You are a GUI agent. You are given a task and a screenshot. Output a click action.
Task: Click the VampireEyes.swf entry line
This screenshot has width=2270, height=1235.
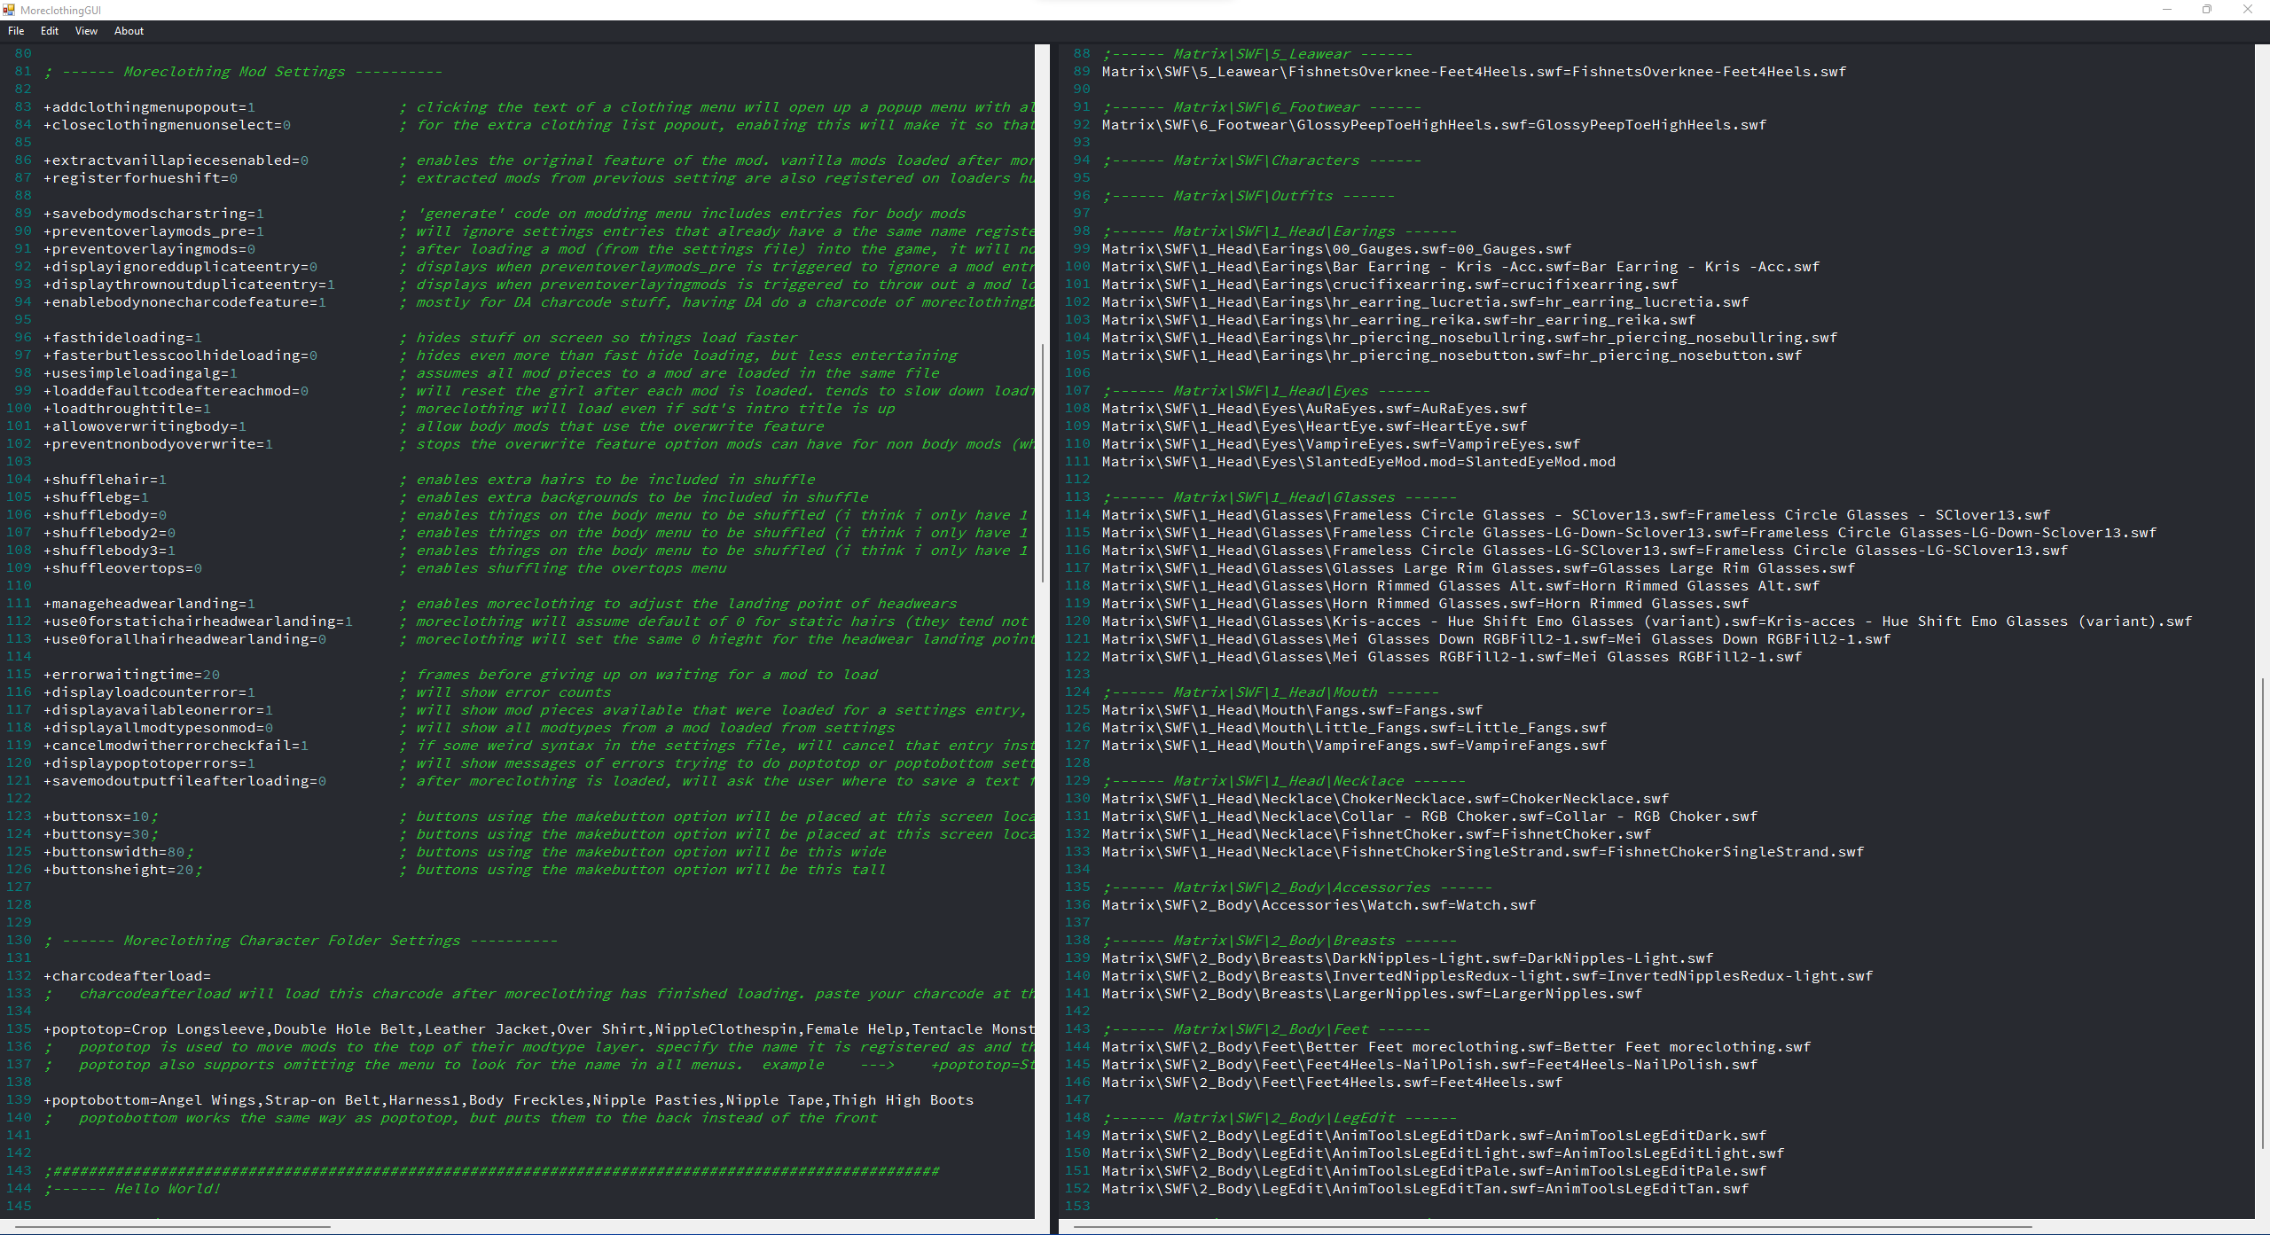point(1341,444)
